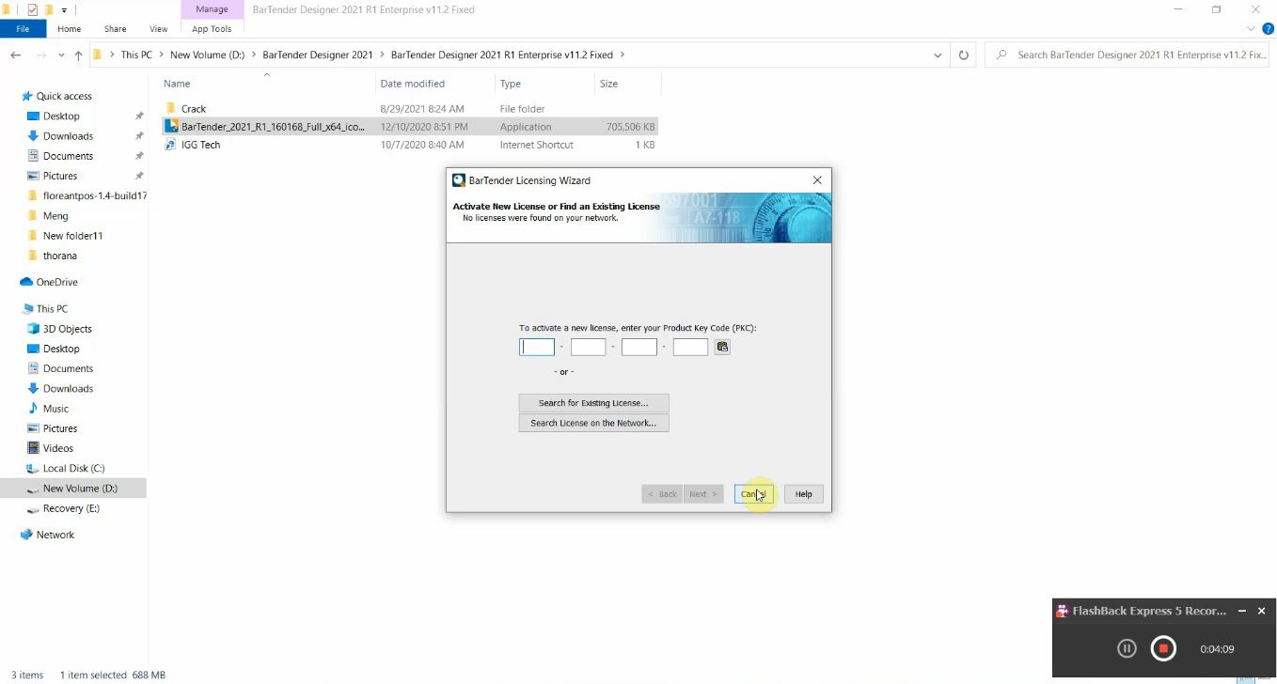Screen dimensions: 1277x684
Task: Click the paste Product Key Code icon
Action: click(722, 347)
